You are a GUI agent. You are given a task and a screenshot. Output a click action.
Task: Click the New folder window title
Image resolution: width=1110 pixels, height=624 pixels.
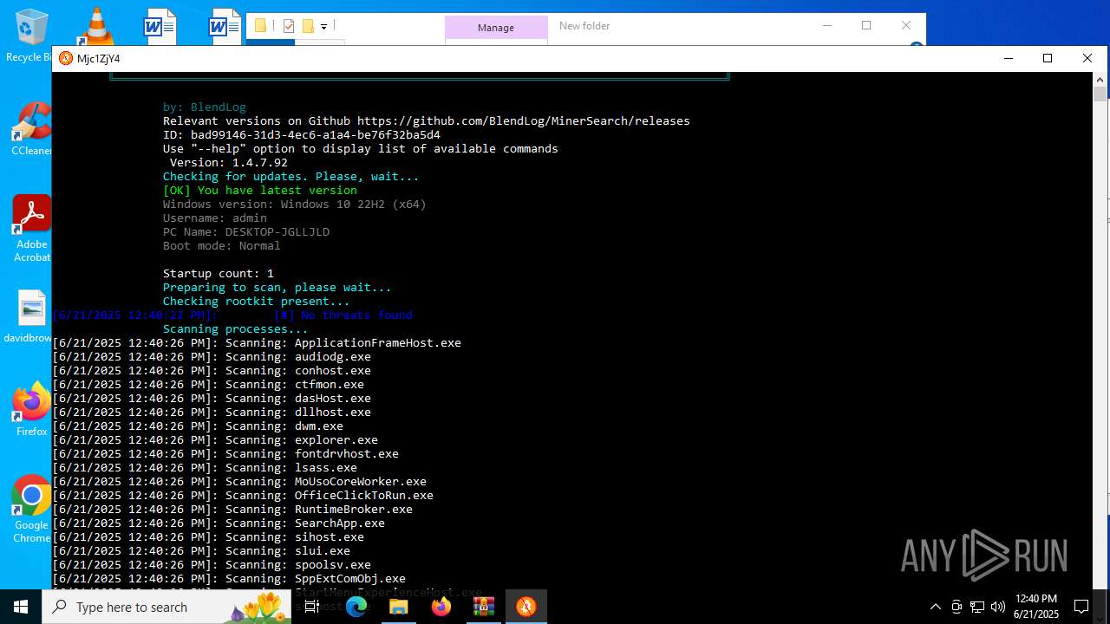584,26
